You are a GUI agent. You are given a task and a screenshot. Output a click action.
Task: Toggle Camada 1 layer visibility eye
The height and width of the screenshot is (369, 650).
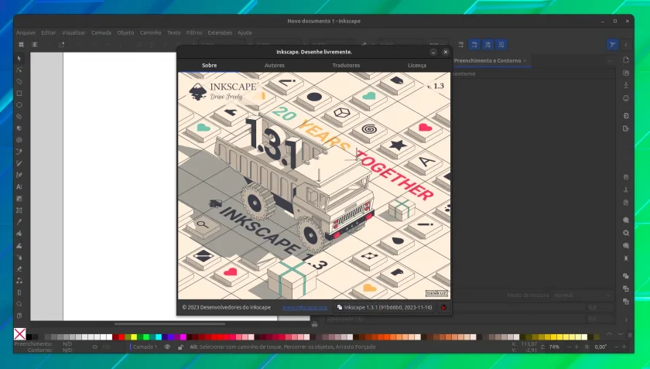point(167,347)
